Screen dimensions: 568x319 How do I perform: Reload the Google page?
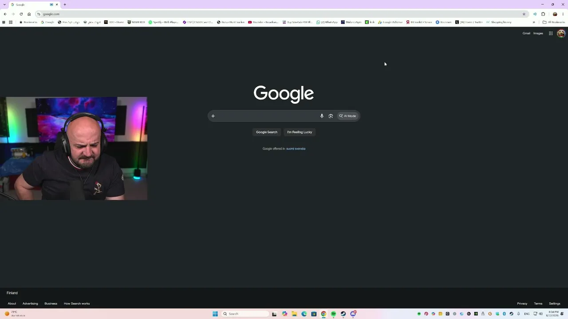click(21, 14)
